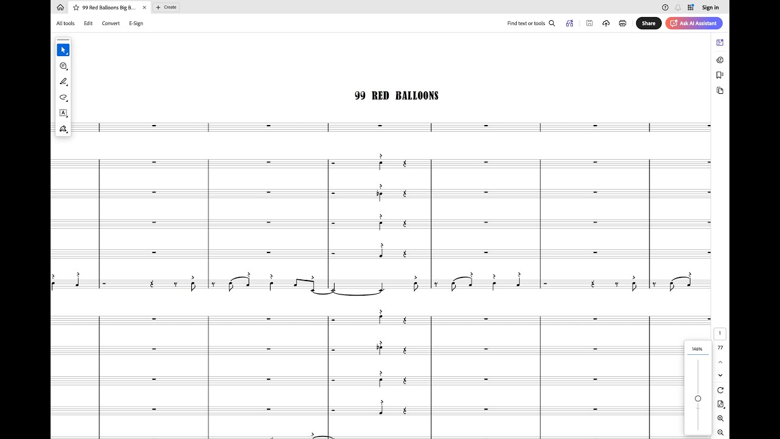Viewport: 780px width, 439px height.
Task: Go to the previous page with up chevron
Action: point(720,362)
